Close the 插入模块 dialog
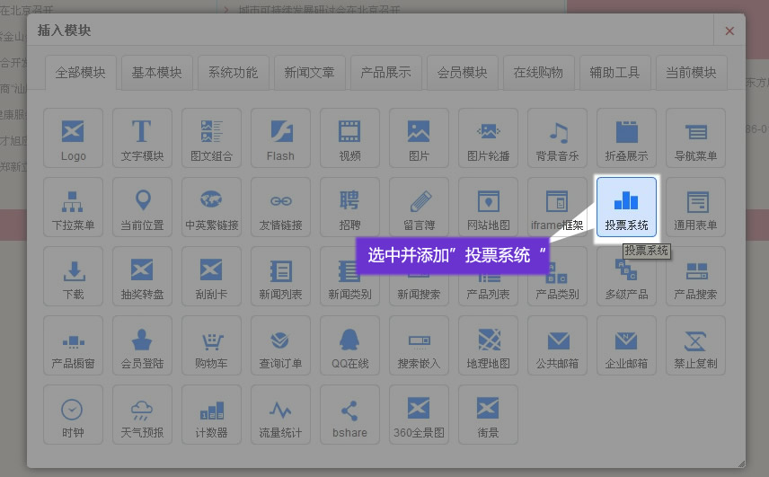This screenshot has height=477, width=769. (729, 31)
